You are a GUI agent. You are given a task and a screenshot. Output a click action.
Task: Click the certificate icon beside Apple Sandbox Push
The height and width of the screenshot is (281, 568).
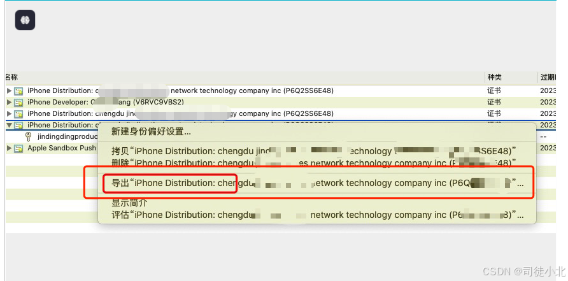18,148
